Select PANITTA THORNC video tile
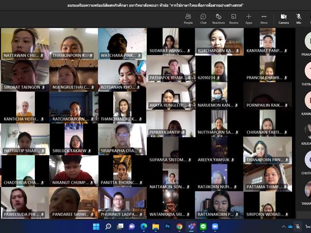Viewport: 311px width, 233px height. coord(122,171)
